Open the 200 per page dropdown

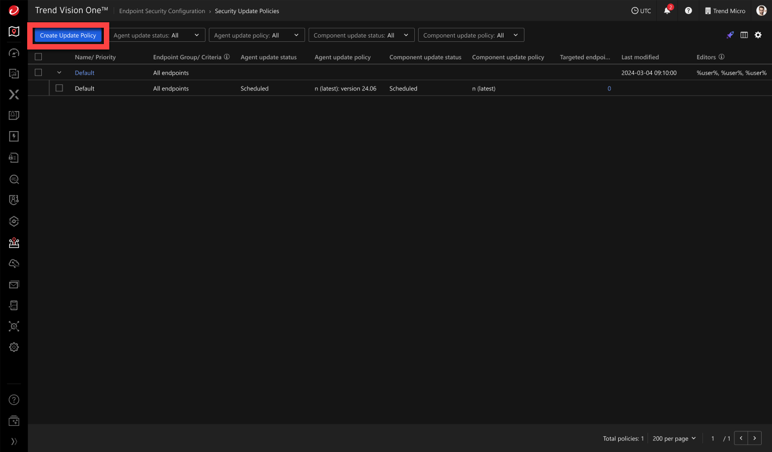674,438
